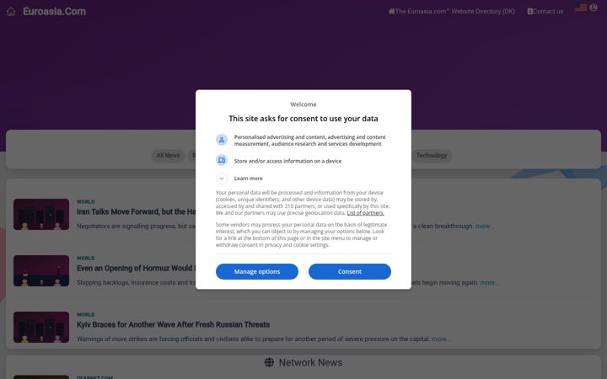Click the EN globe language icon
The width and height of the screenshot is (607, 379).
coord(593,8)
